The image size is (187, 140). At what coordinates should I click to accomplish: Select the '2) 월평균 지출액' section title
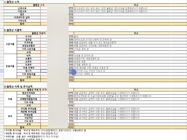point(13,30)
